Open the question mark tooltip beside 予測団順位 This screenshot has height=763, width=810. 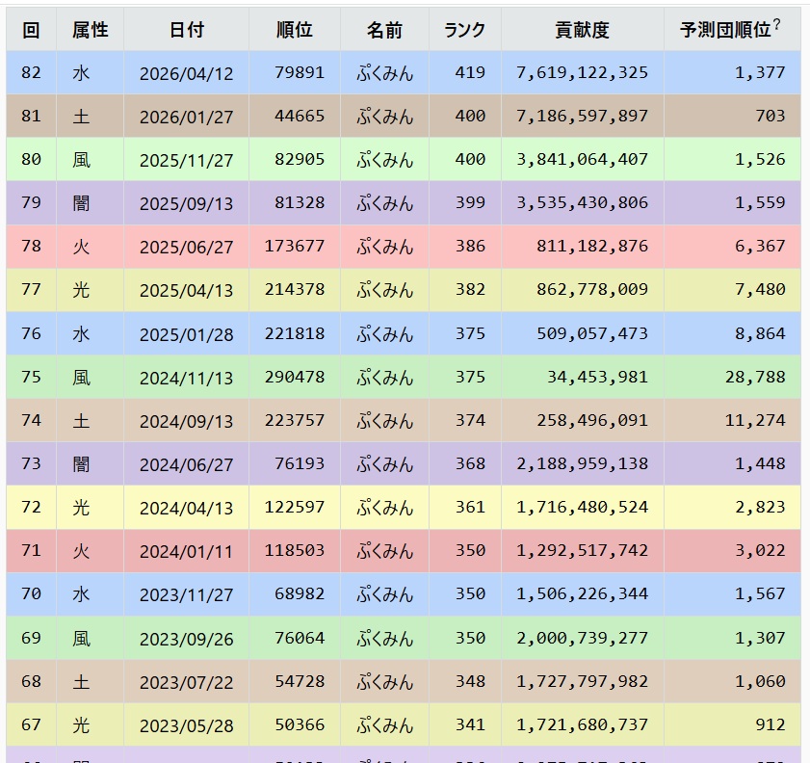click(776, 25)
